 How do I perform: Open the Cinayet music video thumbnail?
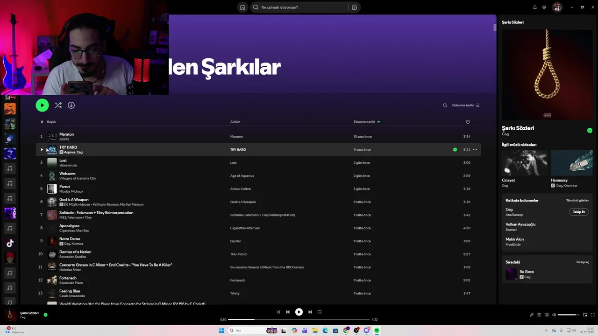click(524, 162)
